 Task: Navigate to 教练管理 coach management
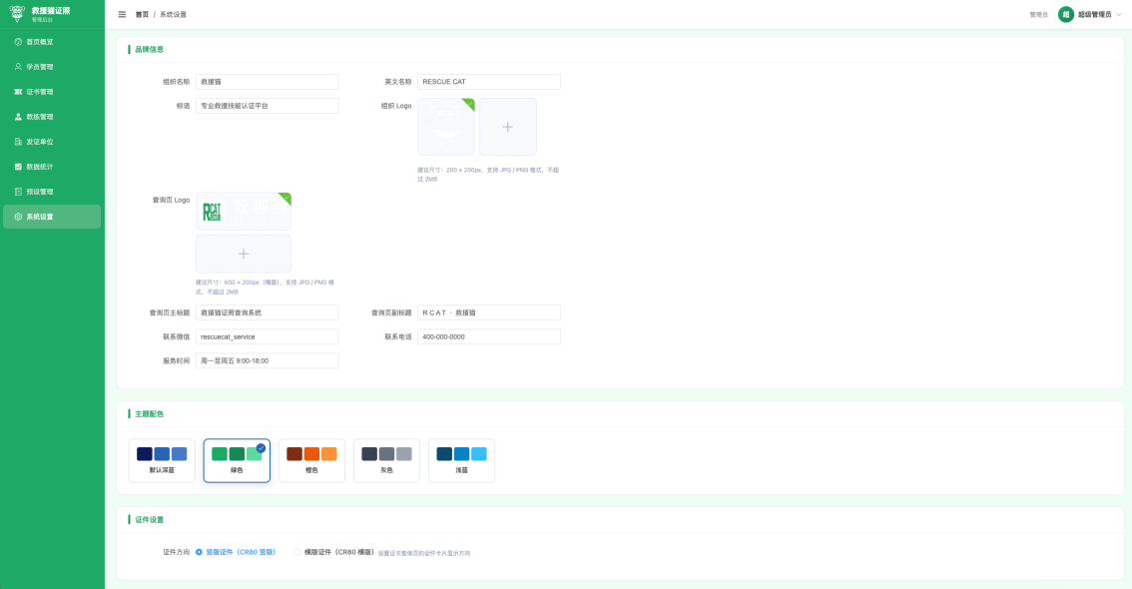[40, 117]
